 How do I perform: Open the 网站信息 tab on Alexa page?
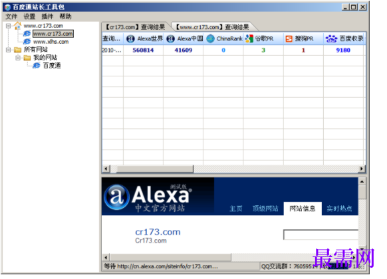point(303,209)
